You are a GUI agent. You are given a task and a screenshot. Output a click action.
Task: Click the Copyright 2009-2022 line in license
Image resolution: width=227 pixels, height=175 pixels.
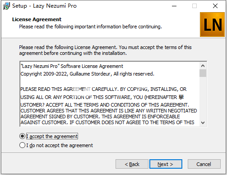pos(87,74)
